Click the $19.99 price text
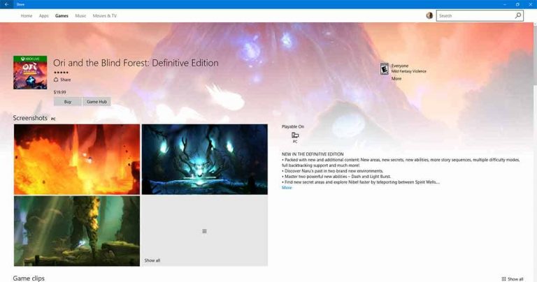 (x=59, y=92)
